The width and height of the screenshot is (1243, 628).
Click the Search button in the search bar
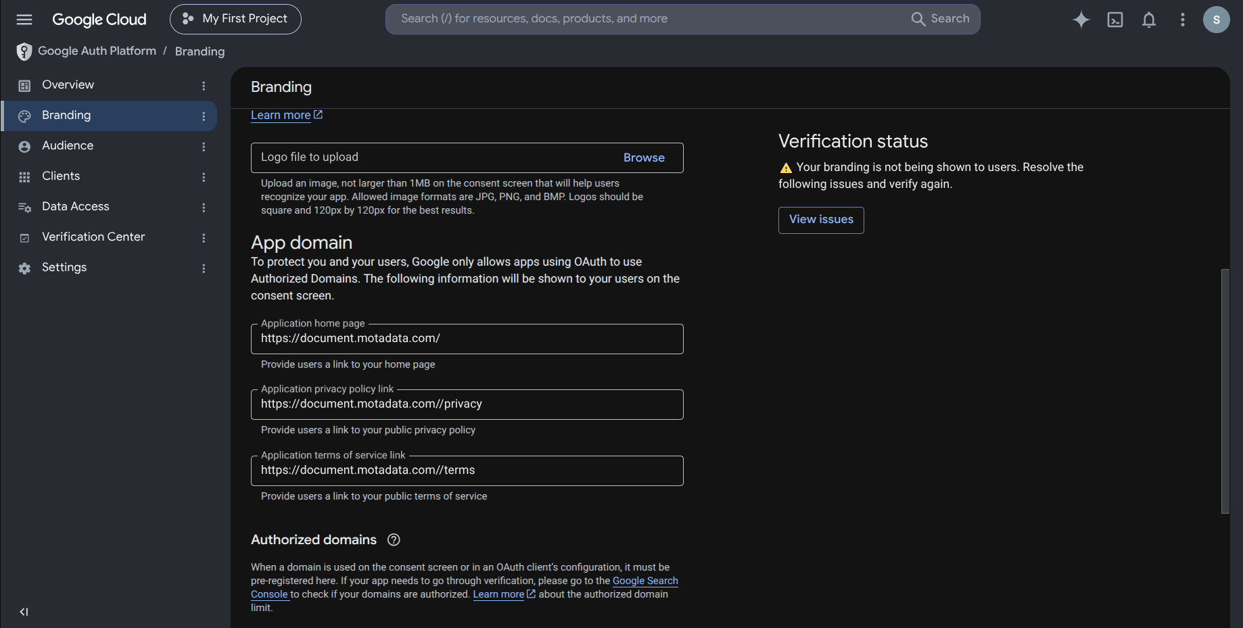tap(940, 19)
